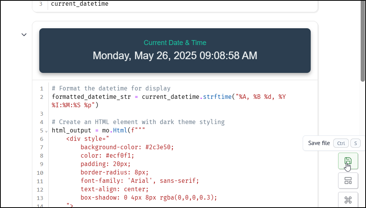Image resolution: width=366 pixels, height=208 pixels.
Task: Click the vertical scrollbar thumb
Action: coord(363,41)
